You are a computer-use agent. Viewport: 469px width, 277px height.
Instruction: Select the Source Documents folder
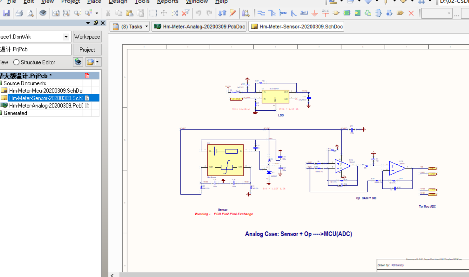tap(25, 83)
